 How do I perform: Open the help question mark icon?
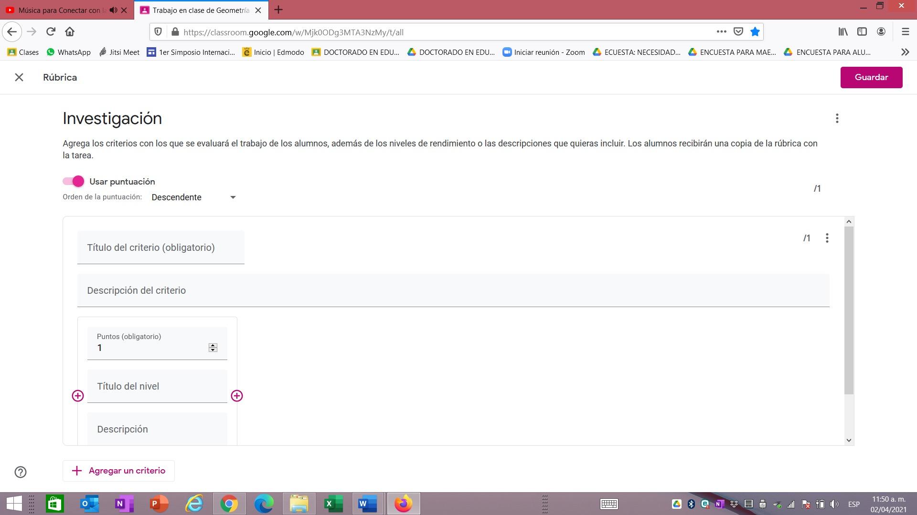(x=21, y=472)
